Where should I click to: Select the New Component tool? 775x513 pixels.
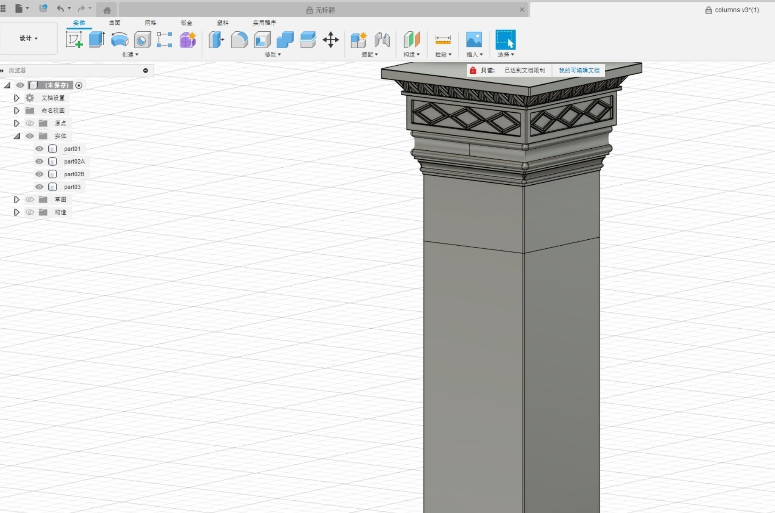(x=359, y=40)
